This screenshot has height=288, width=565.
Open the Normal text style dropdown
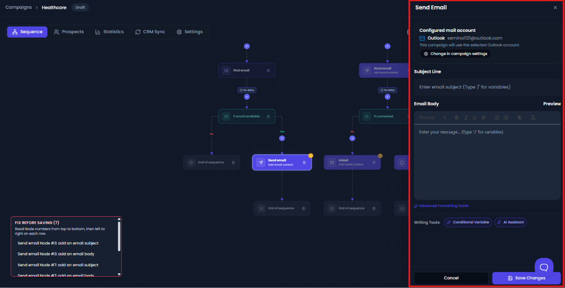[x=433, y=118]
